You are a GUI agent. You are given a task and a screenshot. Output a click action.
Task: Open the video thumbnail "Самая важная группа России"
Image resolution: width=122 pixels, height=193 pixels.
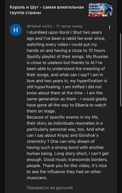[100, 10]
